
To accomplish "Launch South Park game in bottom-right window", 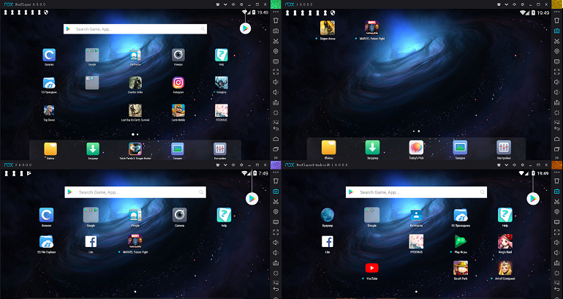I will 461,268.
